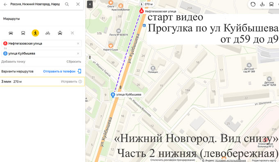Click the Детский сад № 16/59 icon

269,79
